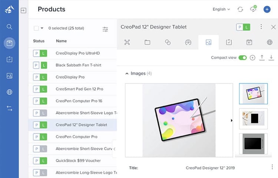This screenshot has height=178, width=278.
Task: Upload an image with the up arrow icon
Action: (262, 57)
